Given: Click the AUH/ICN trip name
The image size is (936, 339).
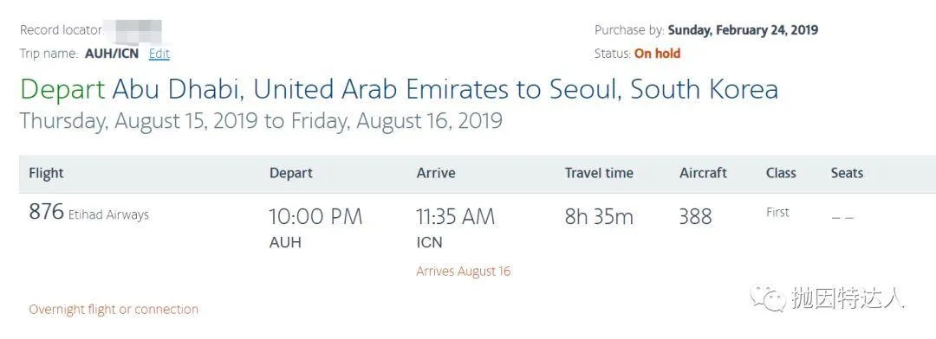Looking at the screenshot, I should pos(112,54).
